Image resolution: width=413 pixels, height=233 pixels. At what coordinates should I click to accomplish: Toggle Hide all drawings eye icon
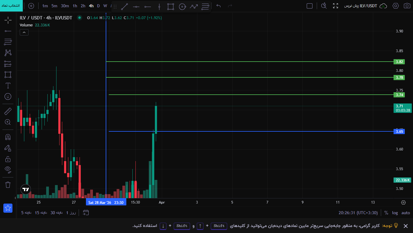[8, 170]
